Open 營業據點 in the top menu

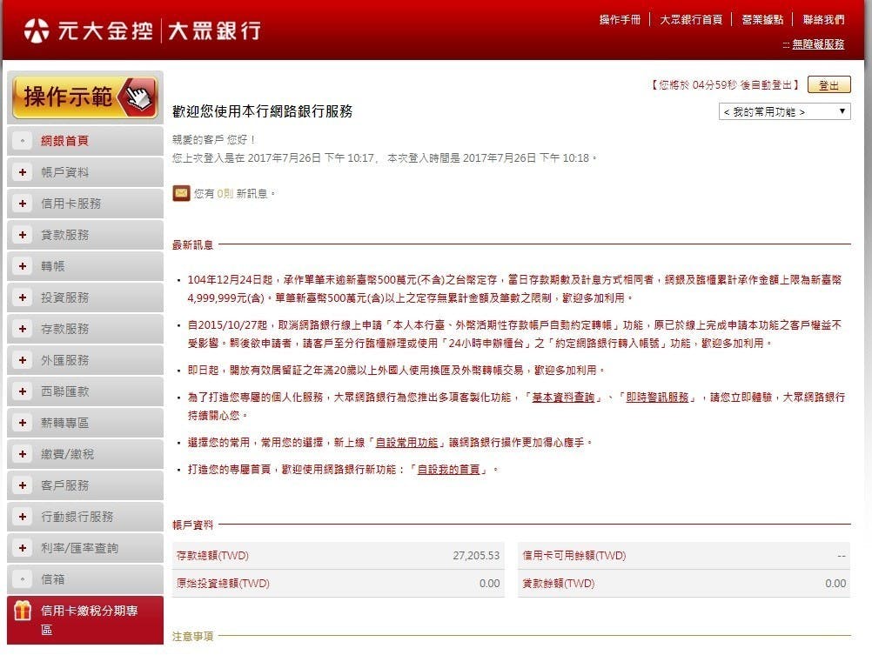[762, 20]
